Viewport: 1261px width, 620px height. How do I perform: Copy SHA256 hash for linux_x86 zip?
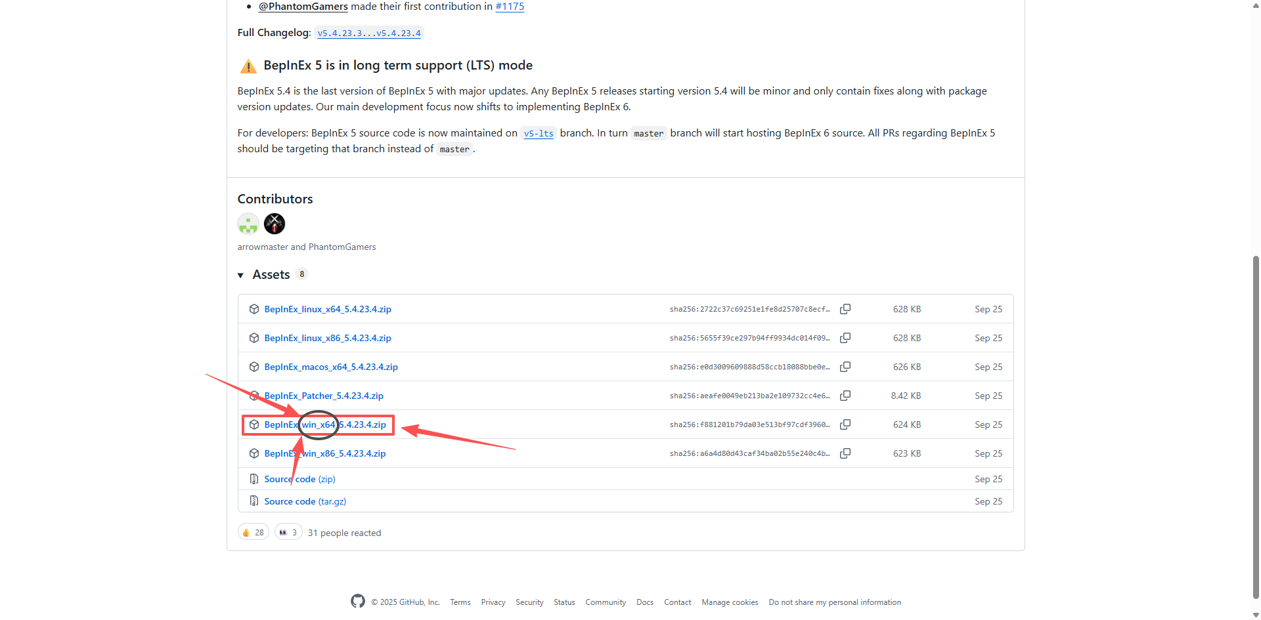click(845, 338)
